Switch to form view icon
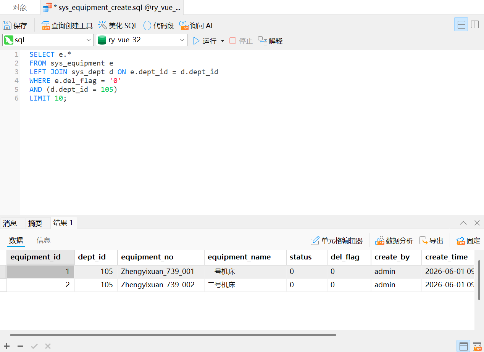The width and height of the screenshot is (484, 352). click(477, 346)
